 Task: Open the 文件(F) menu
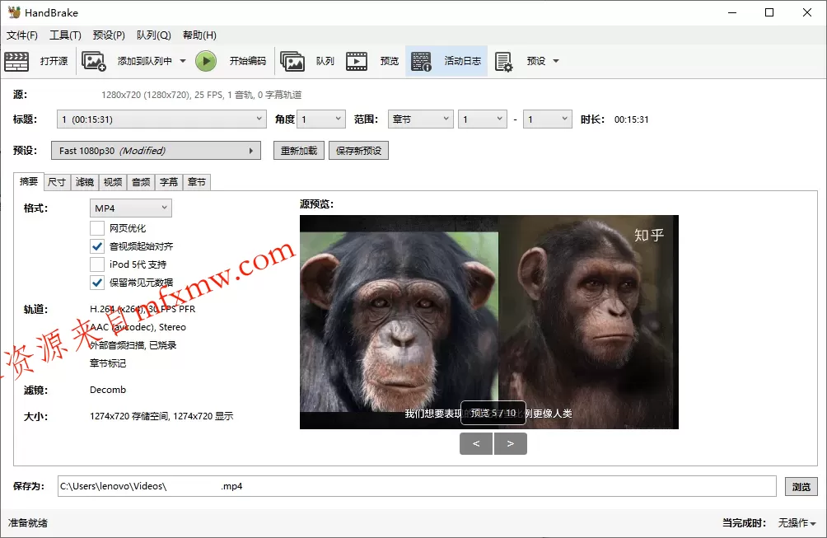click(x=21, y=35)
